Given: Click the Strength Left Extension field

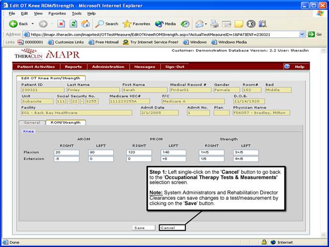Looking at the screenshot, I should [x=246, y=159].
